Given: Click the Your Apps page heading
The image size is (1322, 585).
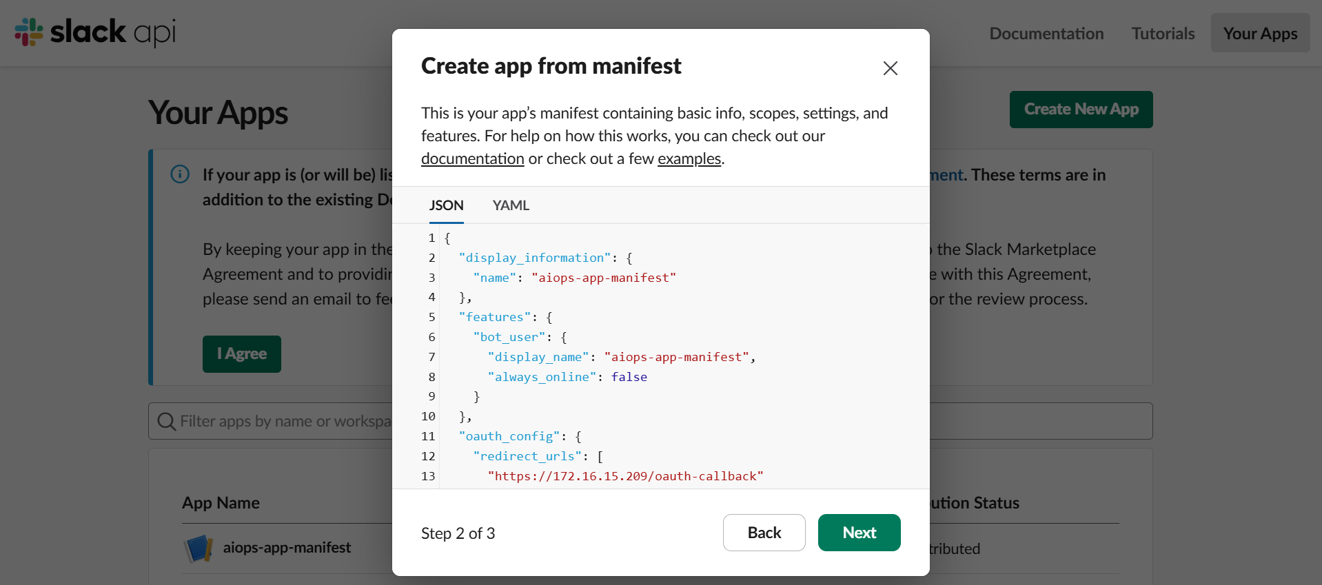Looking at the screenshot, I should 218,112.
